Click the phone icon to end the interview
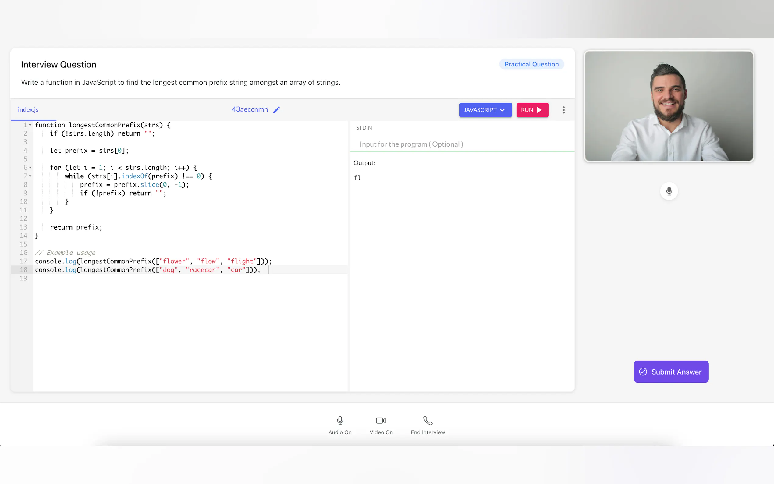774x484 pixels. (428, 420)
